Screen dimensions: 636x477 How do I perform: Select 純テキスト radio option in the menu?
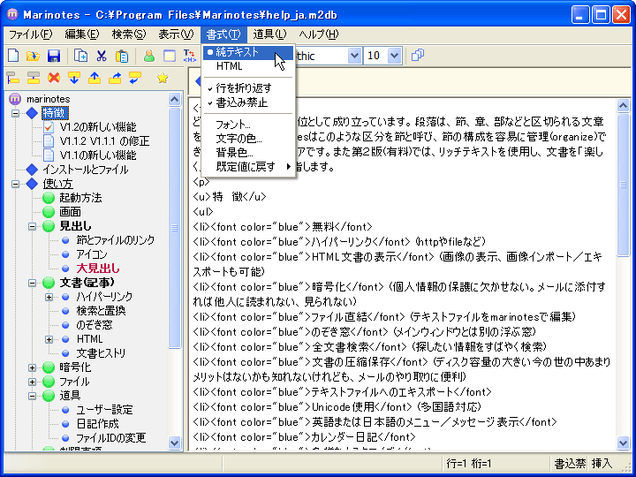click(248, 52)
